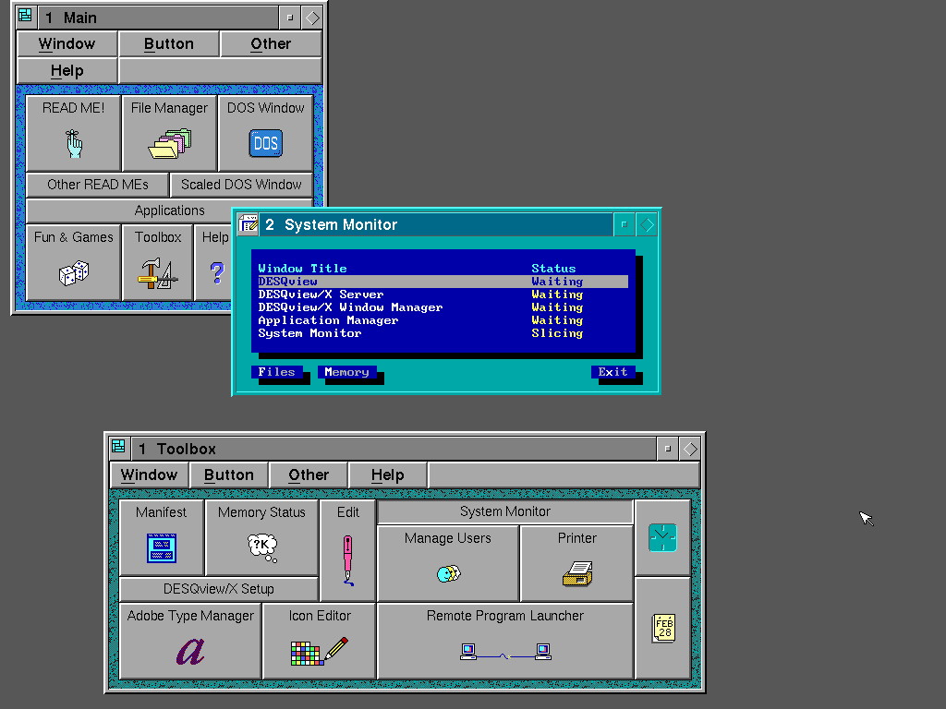946x709 pixels.
Task: Launch the Printer icon
Action: point(577,573)
